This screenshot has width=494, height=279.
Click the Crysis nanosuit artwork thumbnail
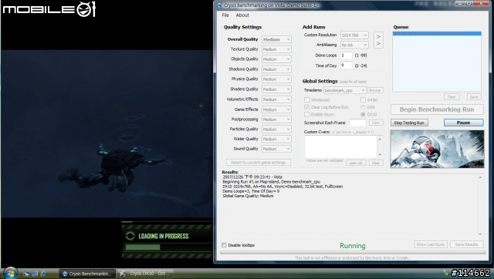437,149
